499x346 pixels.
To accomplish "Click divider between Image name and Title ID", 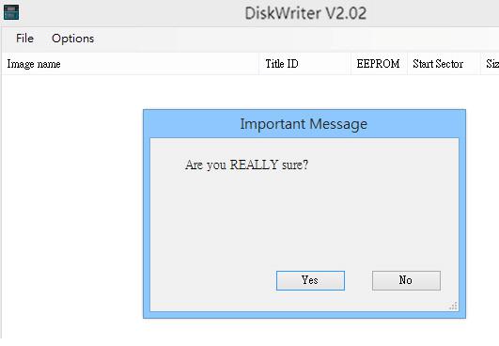I will click(259, 64).
